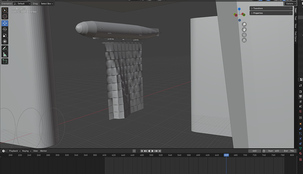Toggle perspective/orthographic projection icon

[245, 40]
